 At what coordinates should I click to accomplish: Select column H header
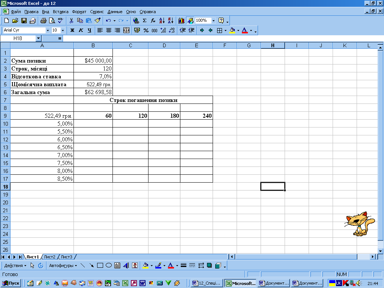click(273, 45)
